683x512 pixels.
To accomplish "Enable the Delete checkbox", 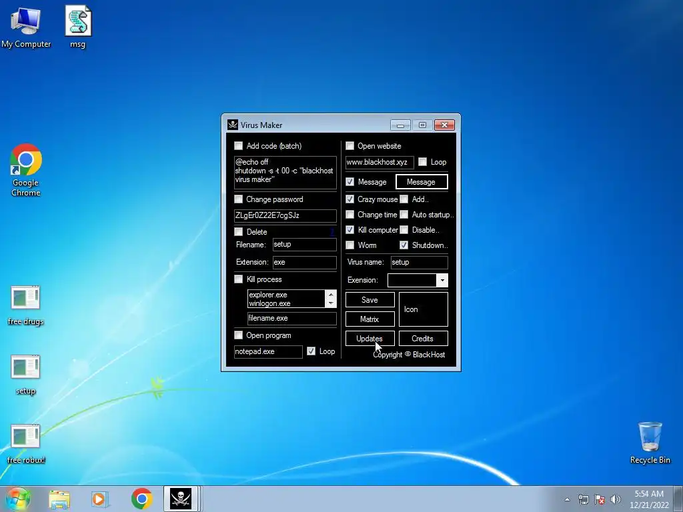I will tap(238, 231).
